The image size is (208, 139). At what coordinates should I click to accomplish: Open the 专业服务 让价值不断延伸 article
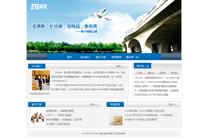point(58,124)
